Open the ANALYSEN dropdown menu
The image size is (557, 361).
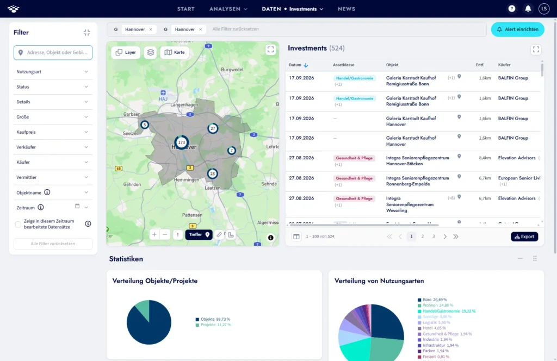(x=228, y=9)
